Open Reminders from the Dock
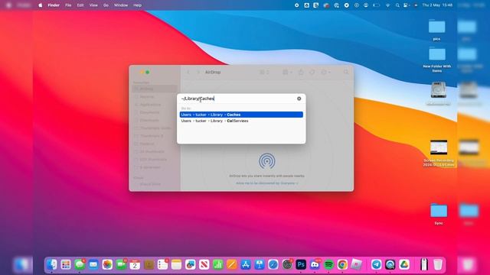The width and height of the screenshot is (490, 275). pyautogui.click(x=162, y=265)
